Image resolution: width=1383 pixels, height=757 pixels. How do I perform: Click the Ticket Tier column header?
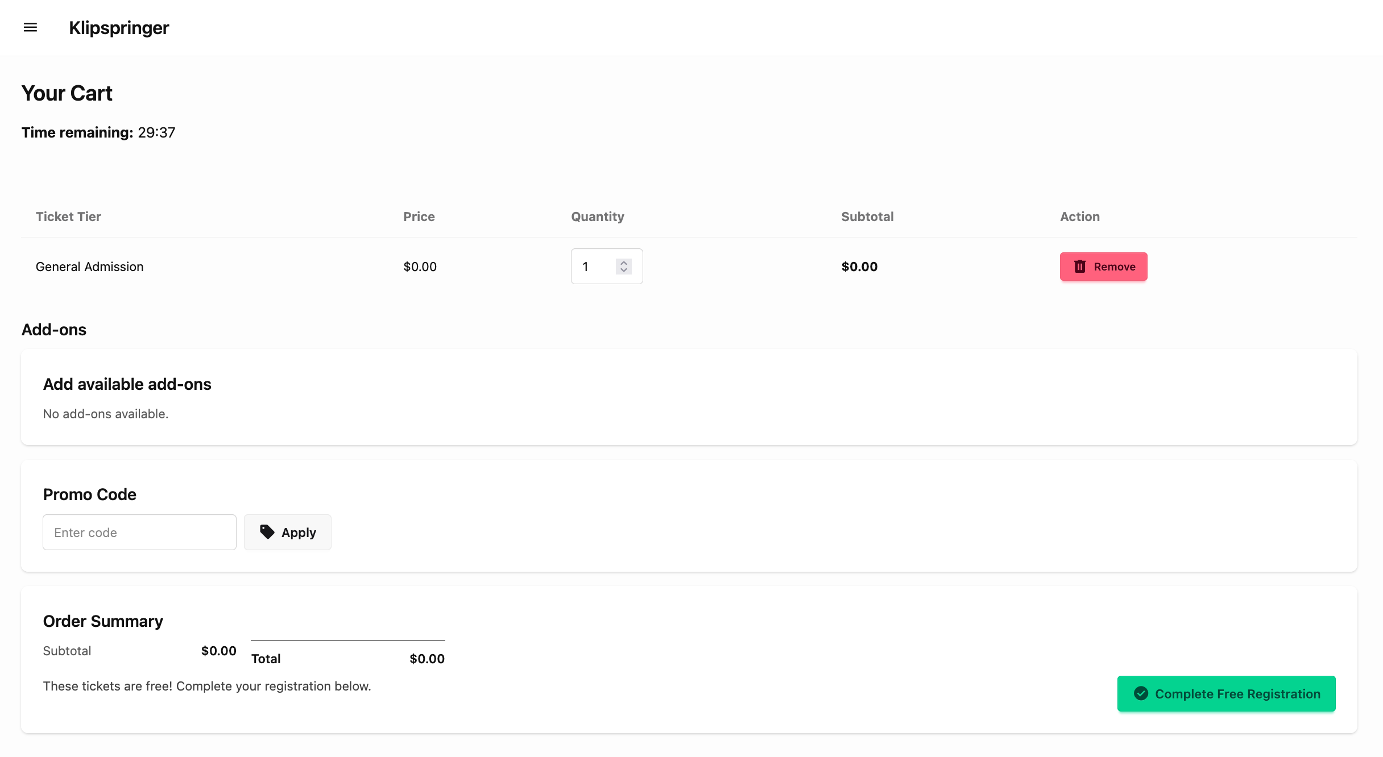click(68, 217)
